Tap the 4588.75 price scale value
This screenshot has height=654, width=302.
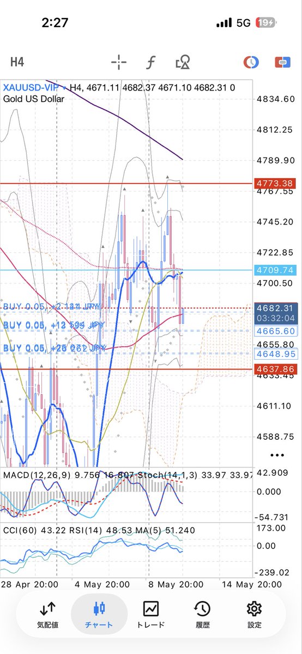[275, 436]
